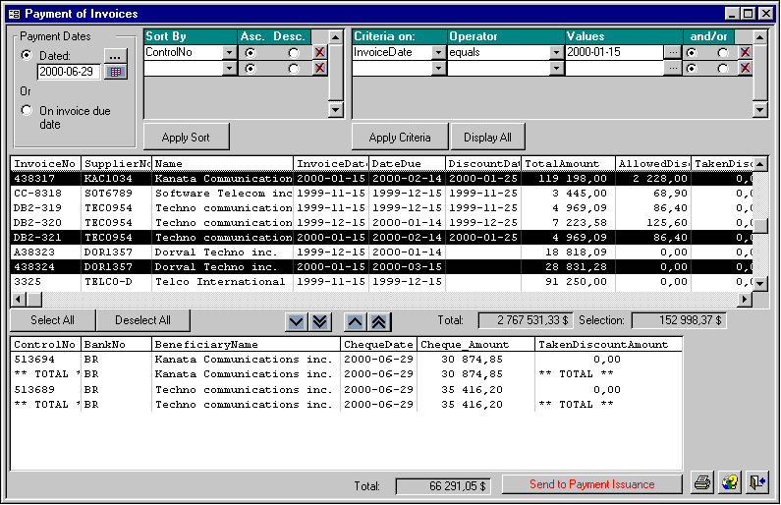Click the BeneficiaryName column header

pos(246,345)
